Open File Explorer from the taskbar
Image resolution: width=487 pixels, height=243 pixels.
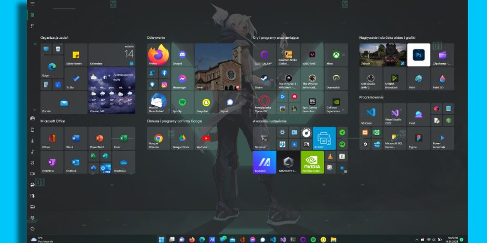click(x=333, y=240)
